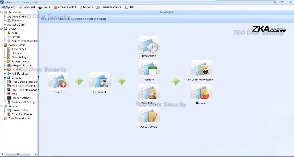Collapse the Access Control tree node
The height and width of the screenshot is (157, 294).
click(x=1, y=45)
